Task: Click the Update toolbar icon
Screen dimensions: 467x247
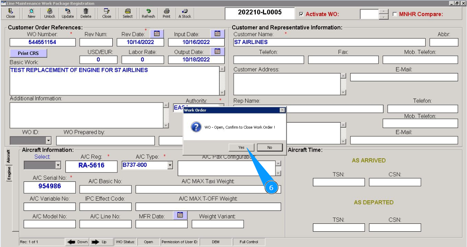Action: click(67, 13)
